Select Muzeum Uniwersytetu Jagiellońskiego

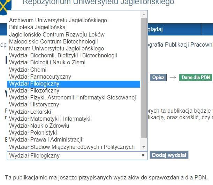[74, 49]
